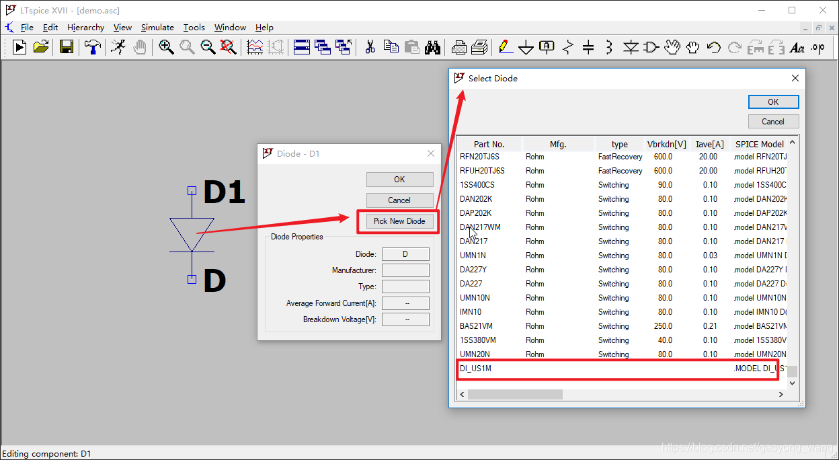Image resolution: width=839 pixels, height=460 pixels.
Task: Click OK in Diode - D1 dialog
Action: (399, 180)
